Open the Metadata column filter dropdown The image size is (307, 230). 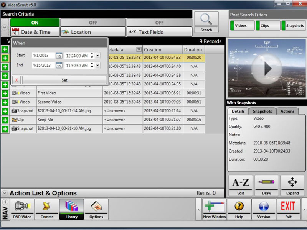point(139,49)
